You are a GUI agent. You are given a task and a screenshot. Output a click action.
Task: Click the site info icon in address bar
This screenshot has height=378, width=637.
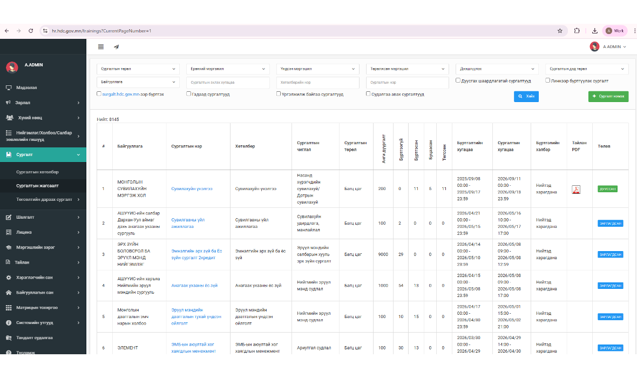[45, 31]
